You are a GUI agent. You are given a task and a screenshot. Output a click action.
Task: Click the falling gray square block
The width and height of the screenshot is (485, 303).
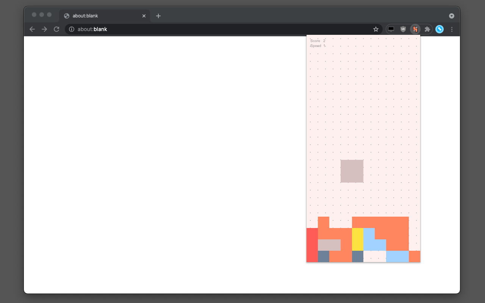(352, 171)
